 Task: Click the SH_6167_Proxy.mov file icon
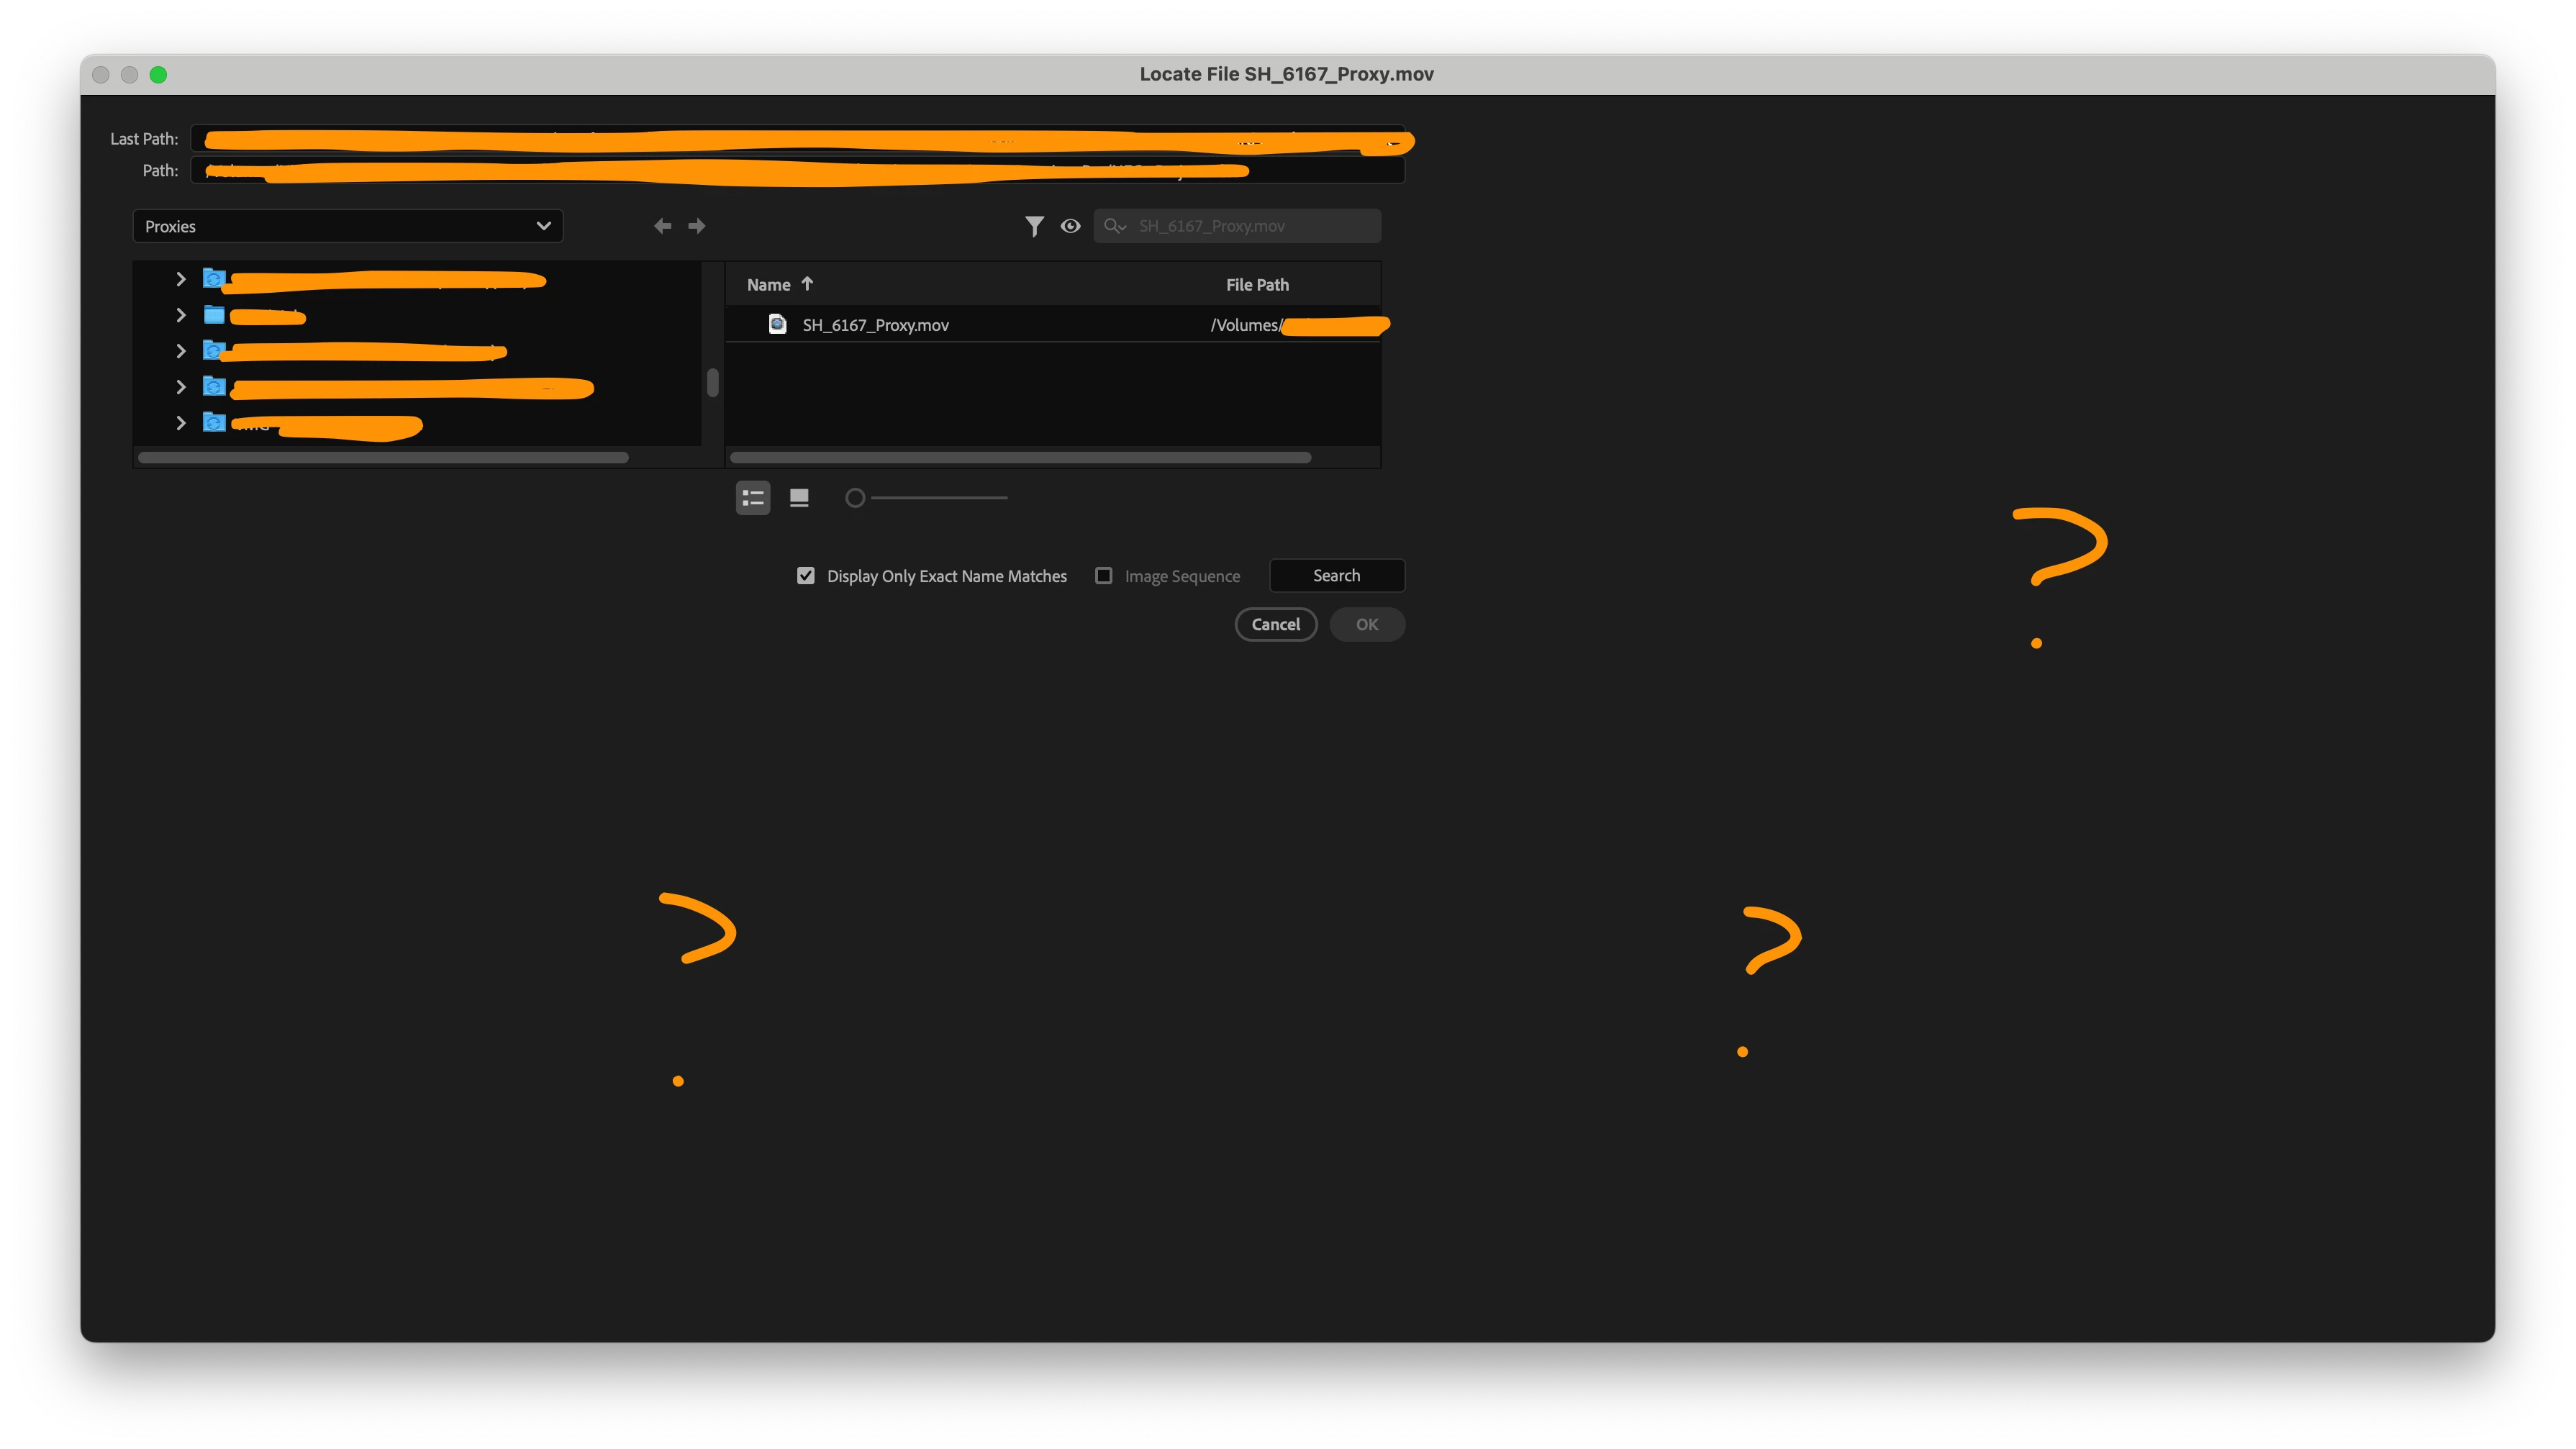777,324
